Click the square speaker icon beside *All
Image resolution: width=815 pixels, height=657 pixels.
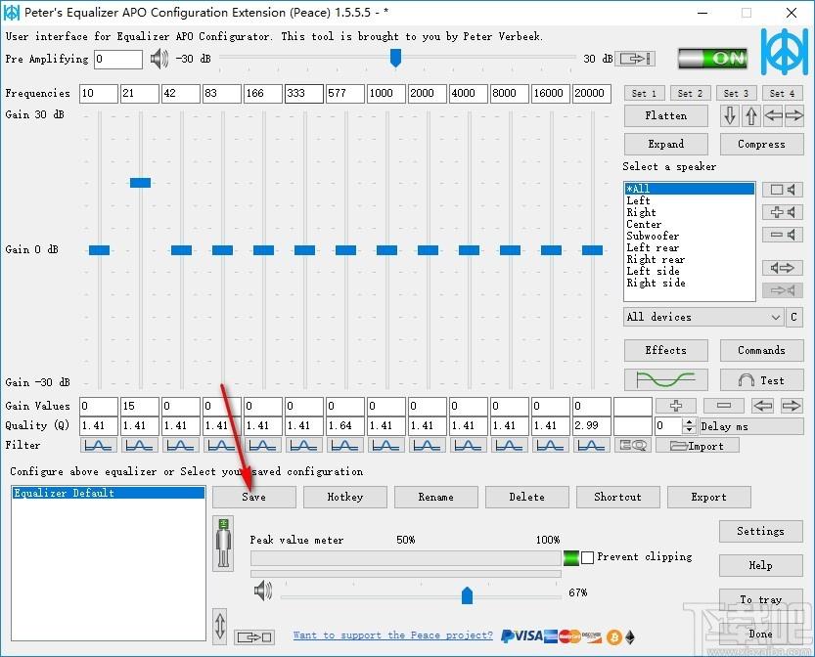(783, 190)
